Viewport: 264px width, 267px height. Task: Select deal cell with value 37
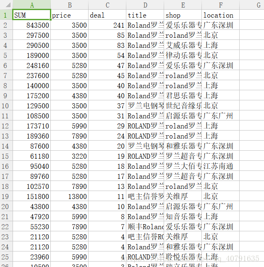(107, 105)
